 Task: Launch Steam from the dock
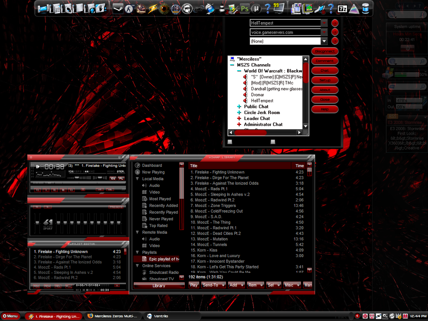pos(118,8)
